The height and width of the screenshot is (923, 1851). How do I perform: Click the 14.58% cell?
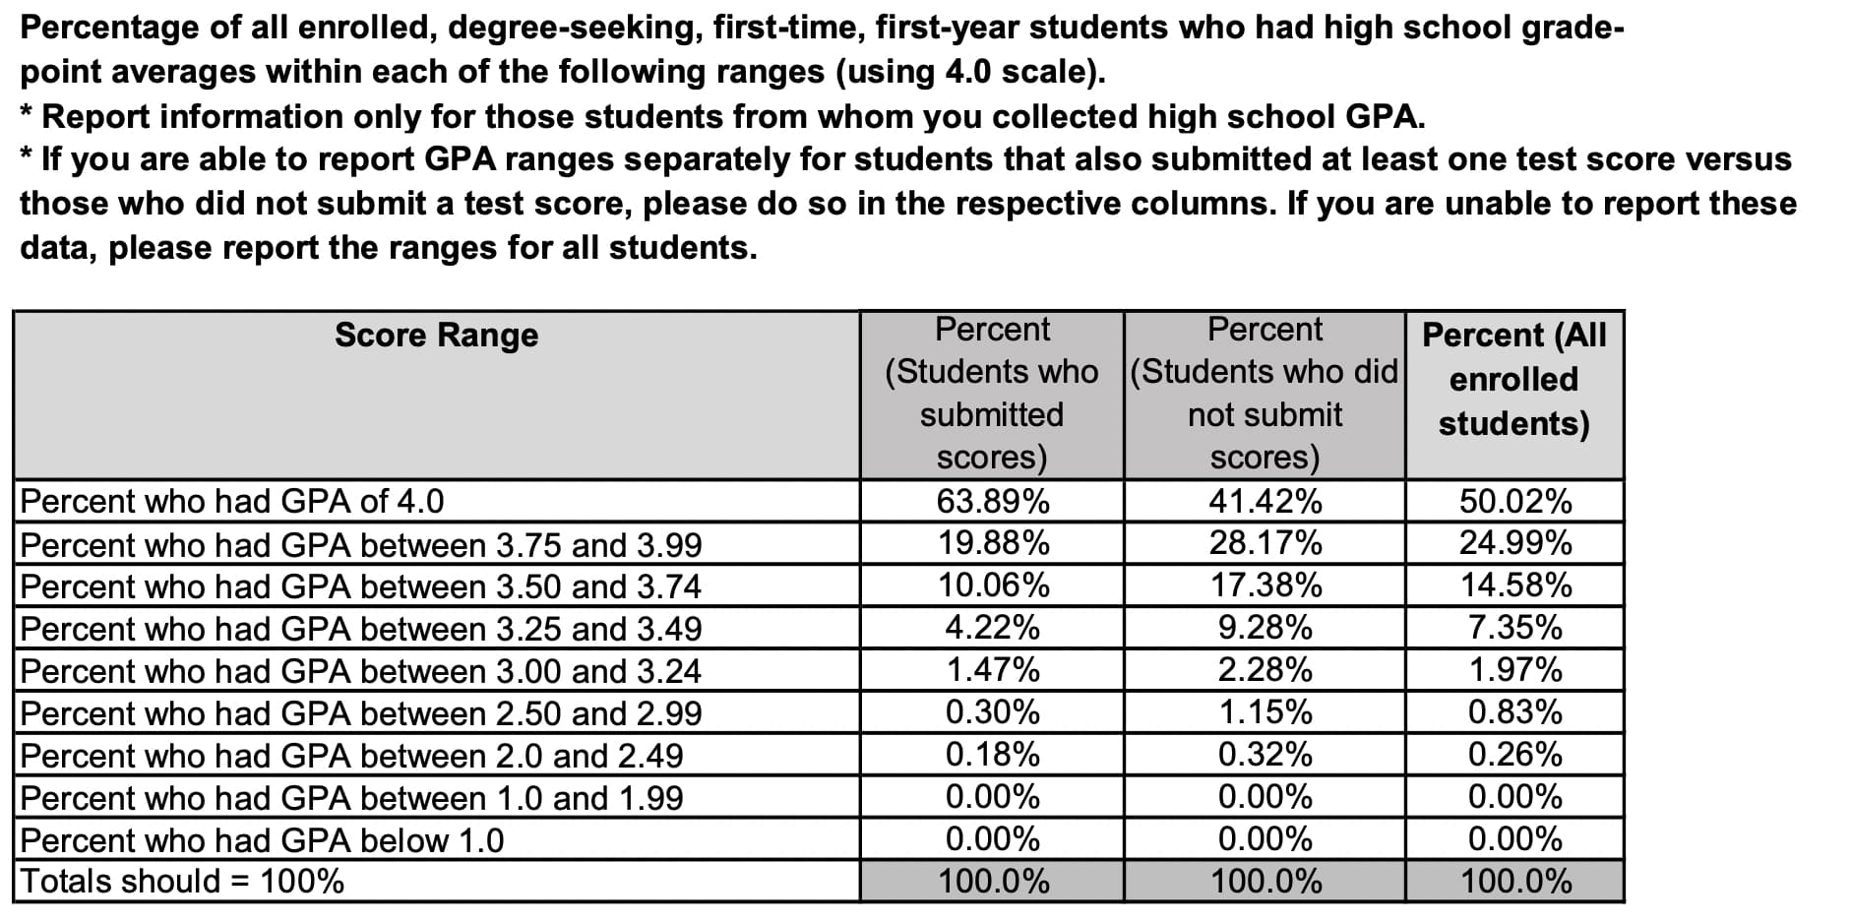click(1514, 585)
